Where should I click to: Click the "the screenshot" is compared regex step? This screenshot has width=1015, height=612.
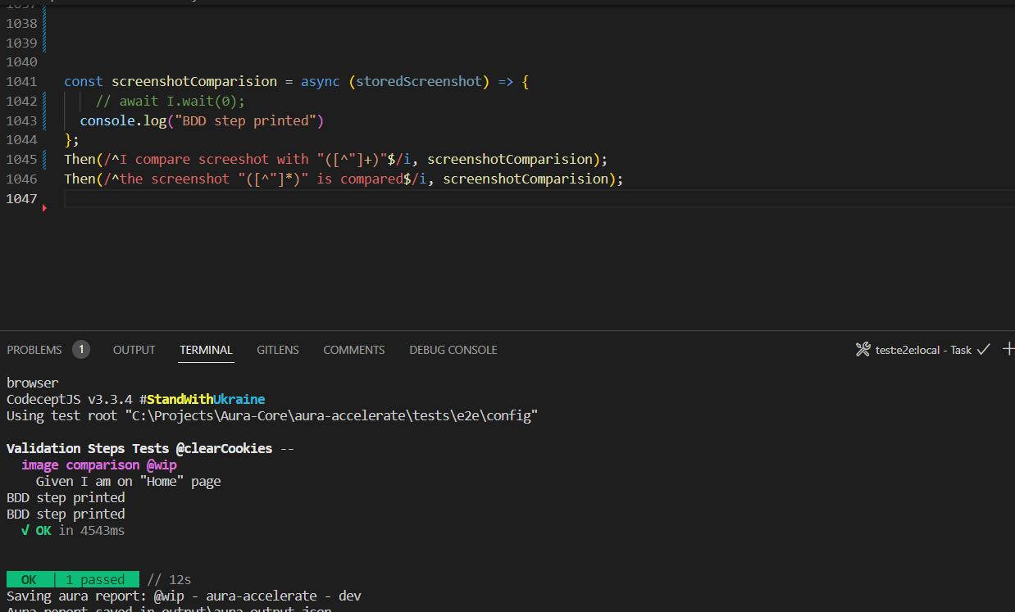point(344,179)
